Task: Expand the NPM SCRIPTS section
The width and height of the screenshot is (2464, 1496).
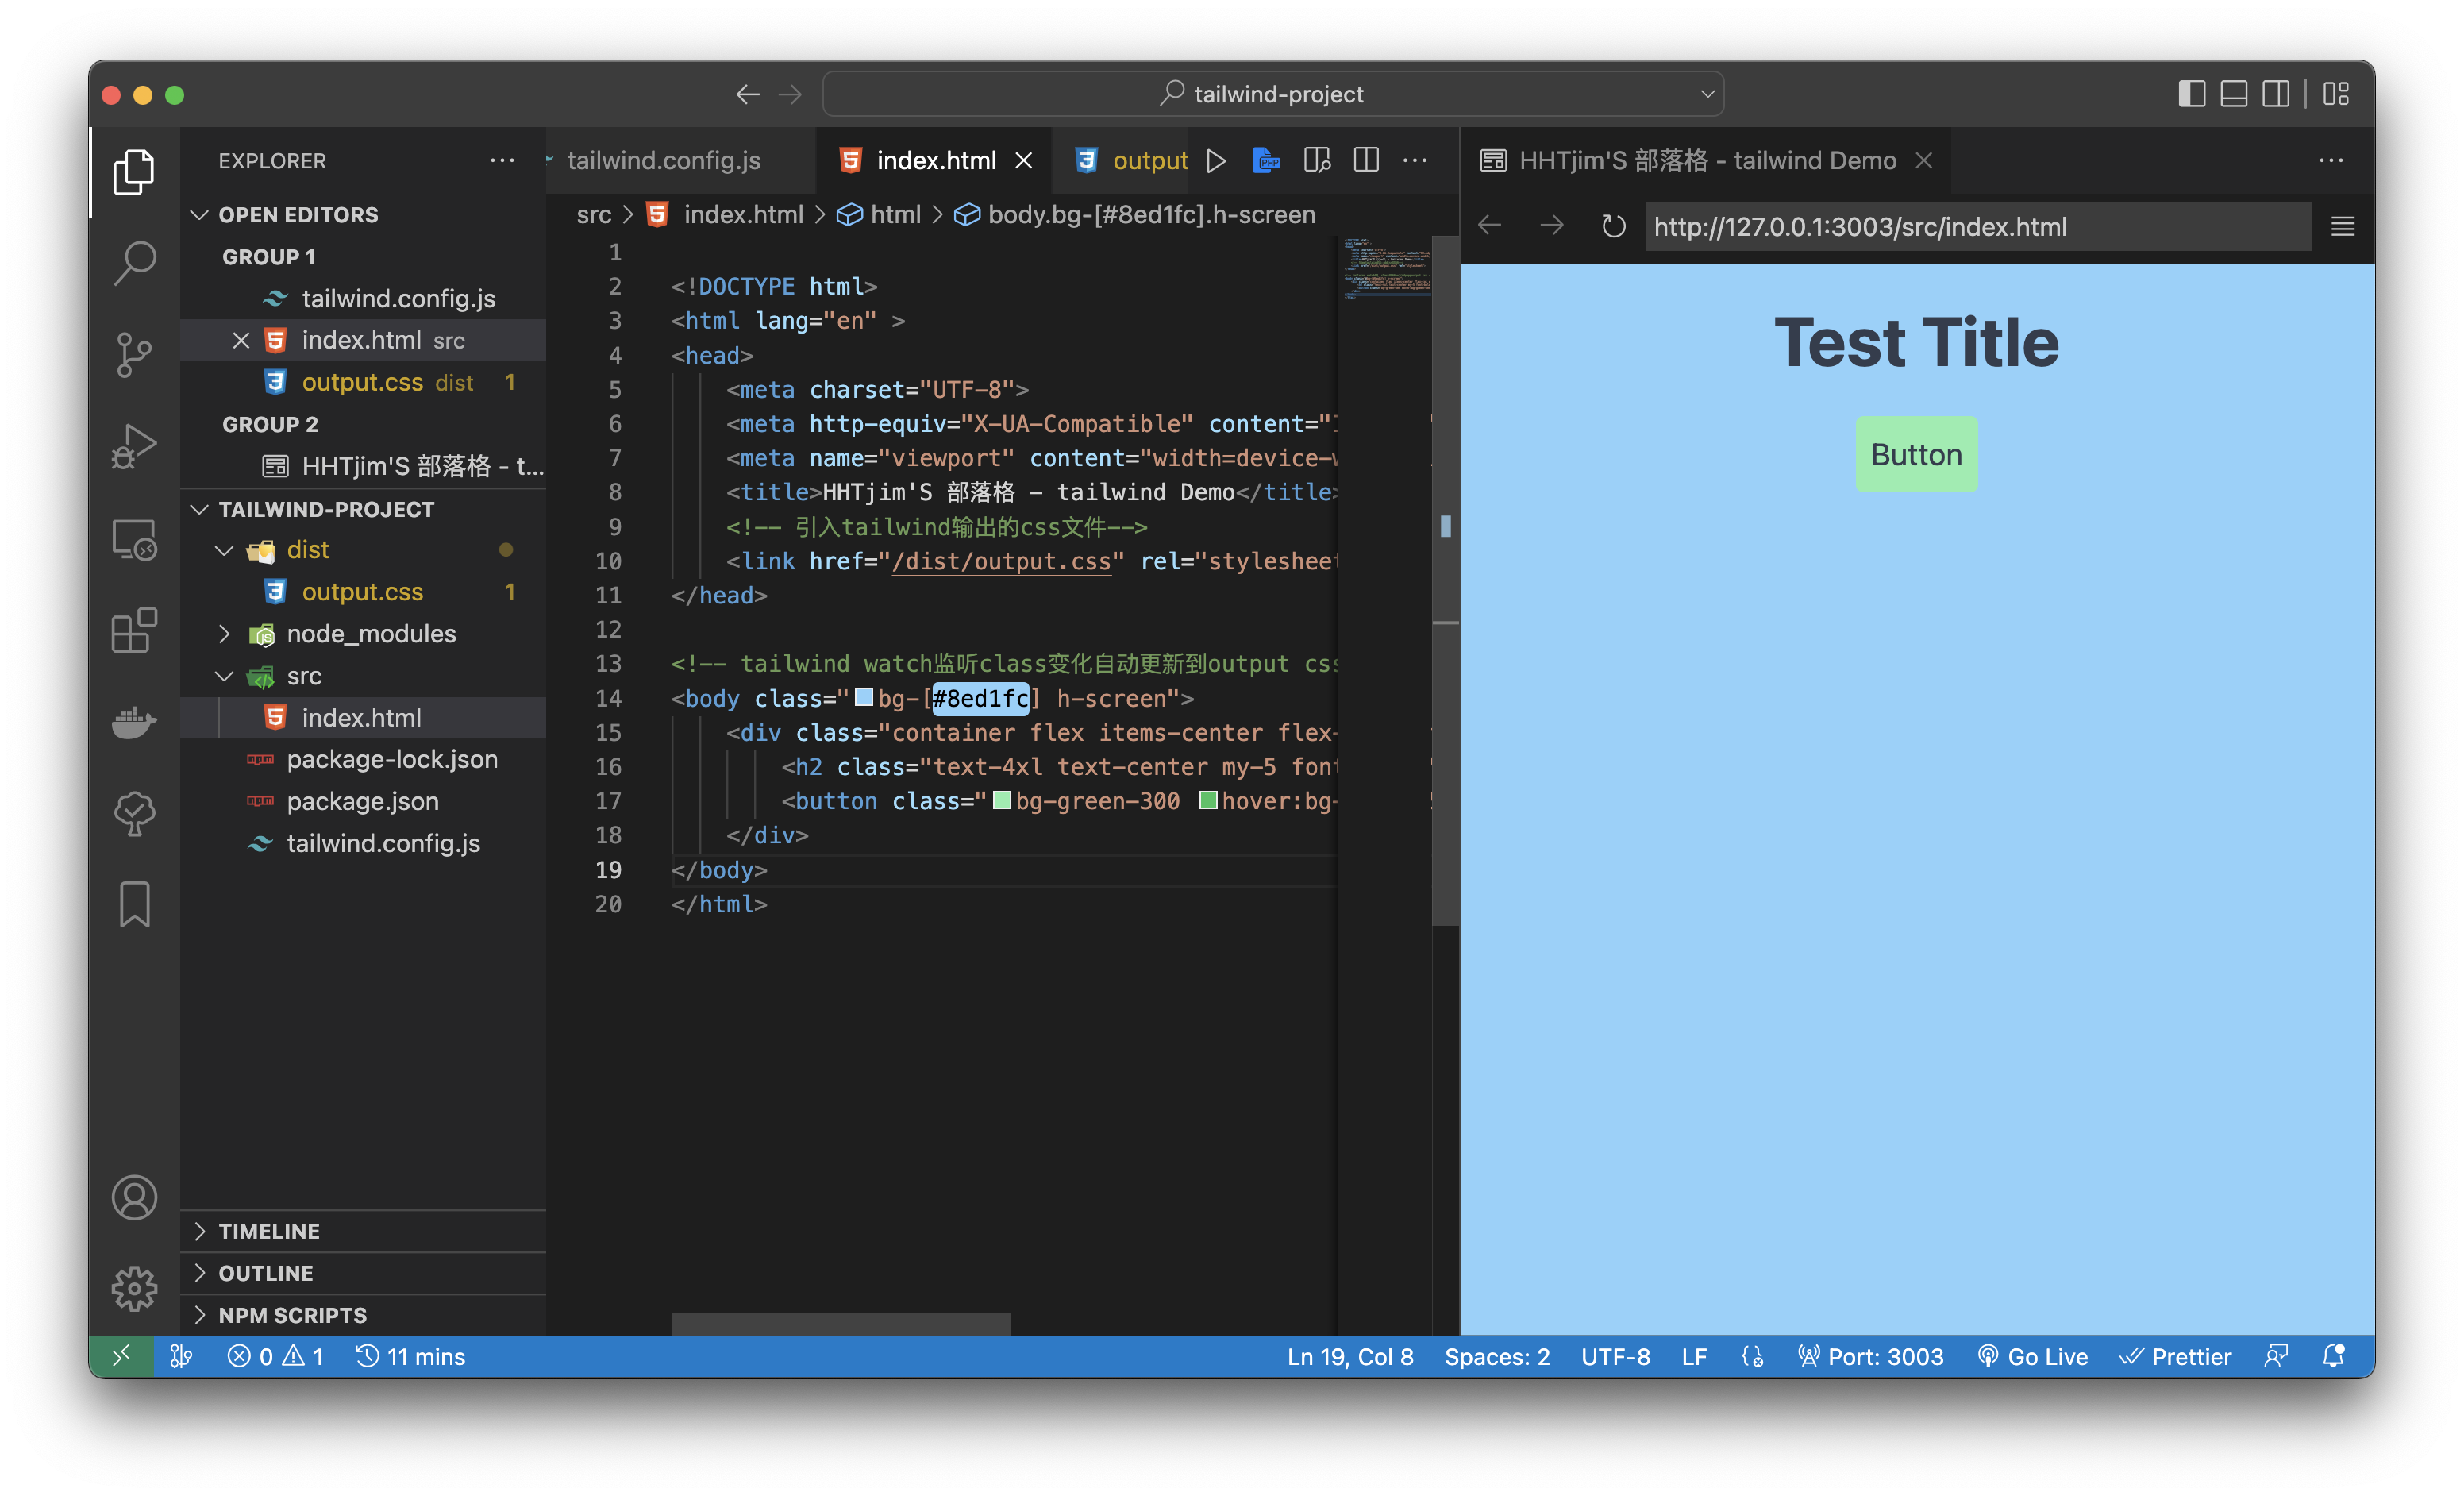Action: [x=292, y=1316]
